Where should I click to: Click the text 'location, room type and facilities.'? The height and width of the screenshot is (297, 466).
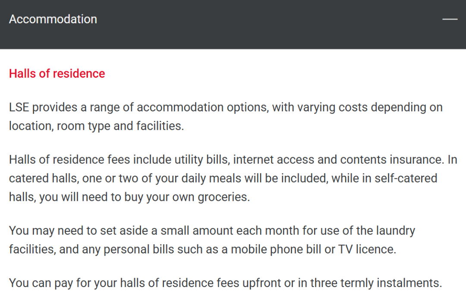[x=96, y=126]
